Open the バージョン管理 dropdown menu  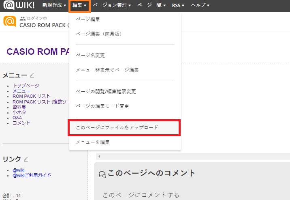click(112, 5)
